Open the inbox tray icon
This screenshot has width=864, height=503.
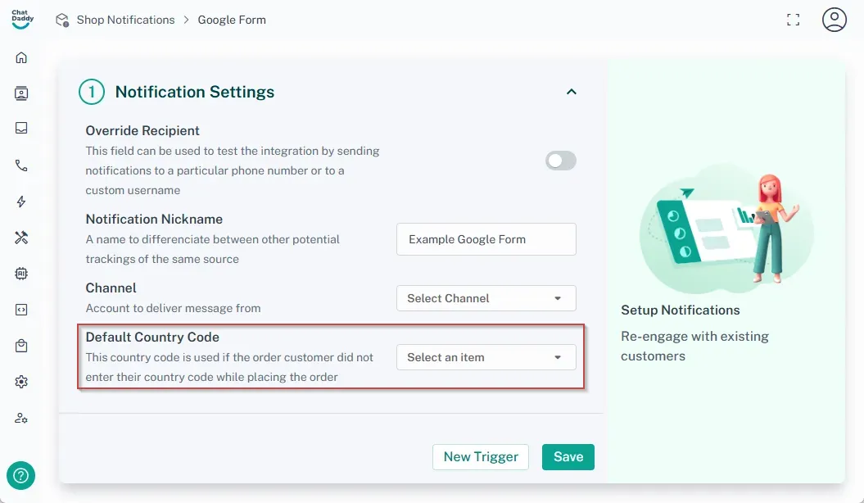21,129
